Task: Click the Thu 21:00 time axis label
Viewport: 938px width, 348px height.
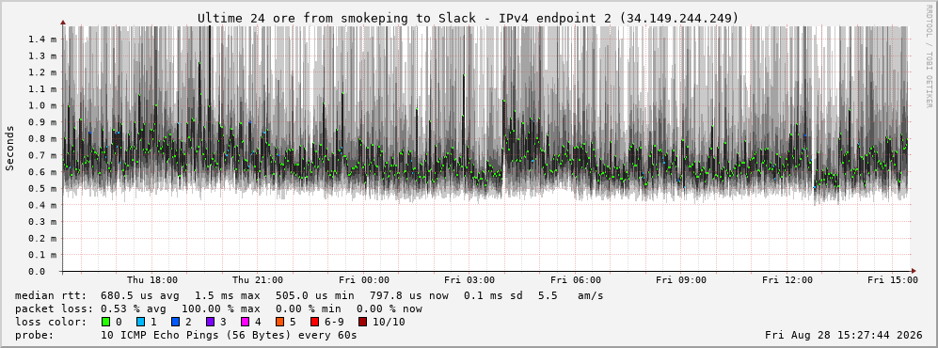Action: click(x=258, y=280)
